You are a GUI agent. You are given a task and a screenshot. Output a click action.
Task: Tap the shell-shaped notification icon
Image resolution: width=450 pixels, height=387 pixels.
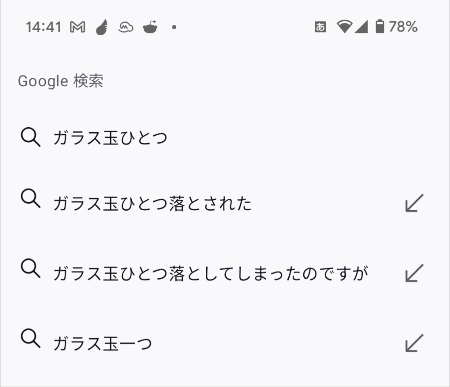[101, 28]
